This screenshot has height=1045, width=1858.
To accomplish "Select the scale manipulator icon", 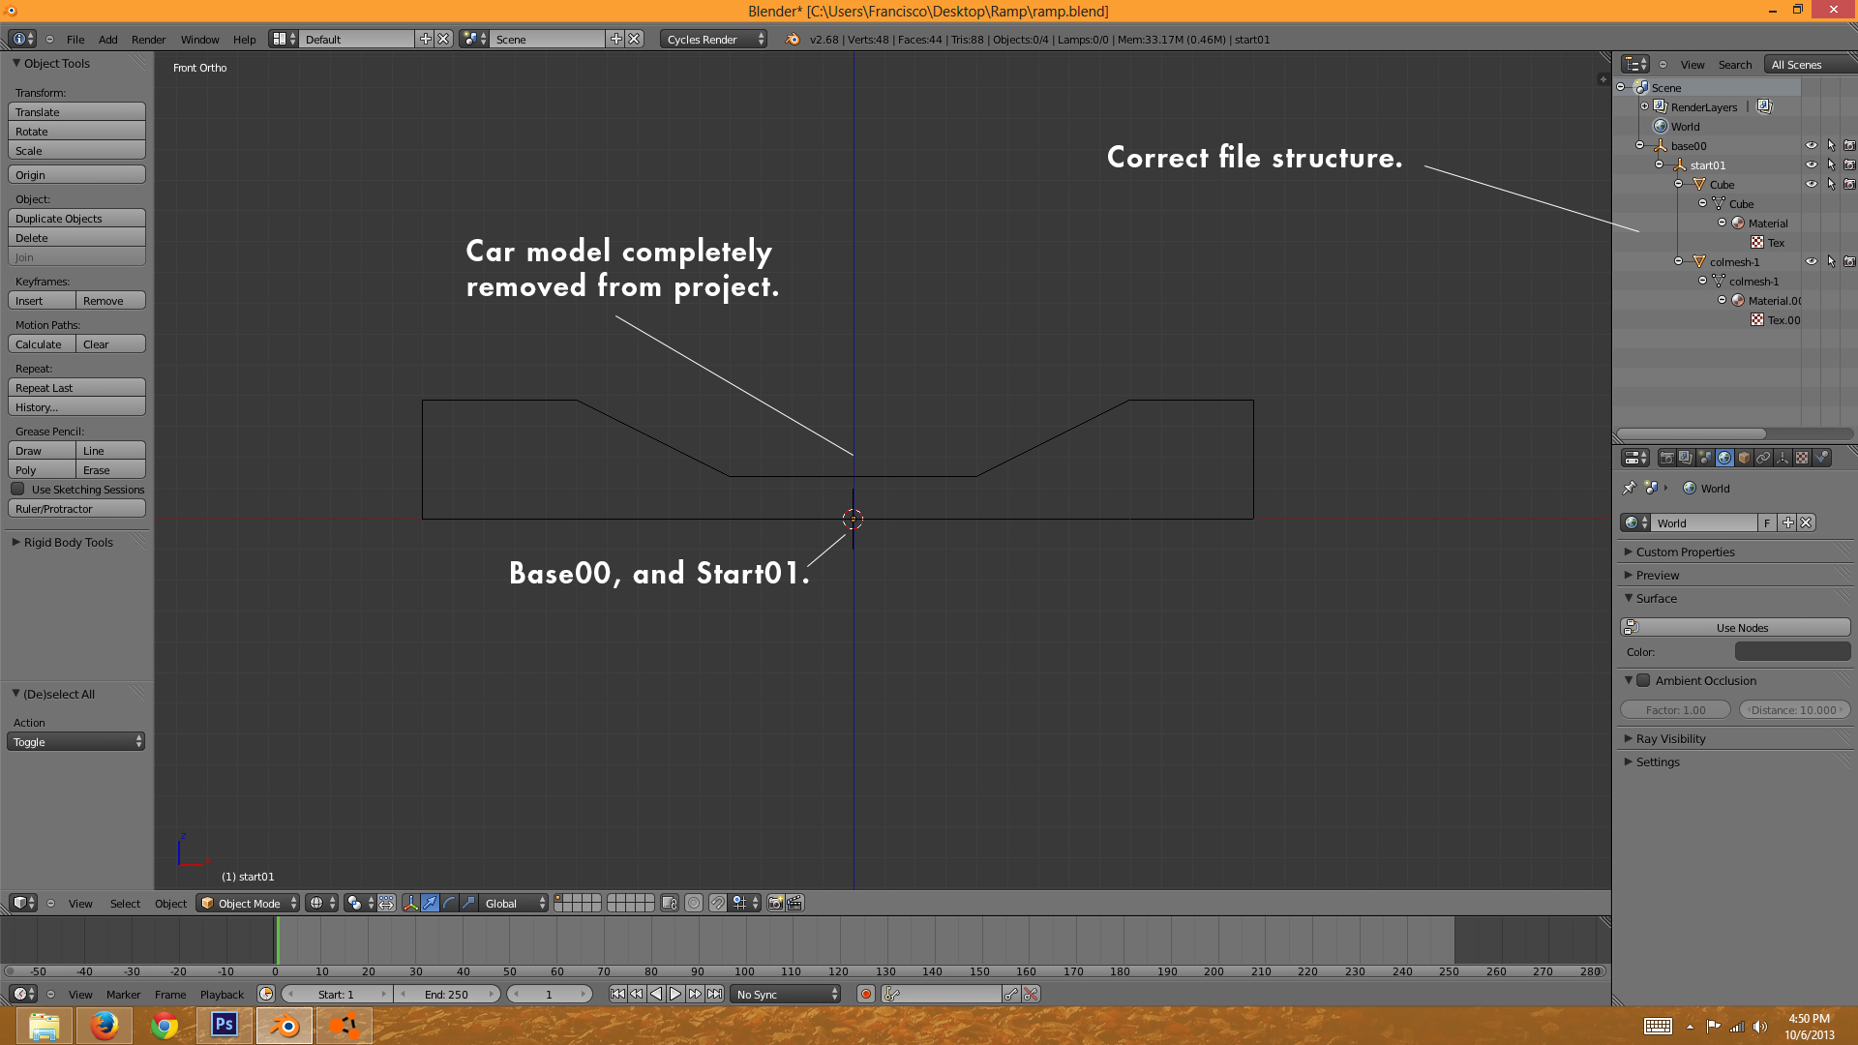I will pyautogui.click(x=468, y=903).
